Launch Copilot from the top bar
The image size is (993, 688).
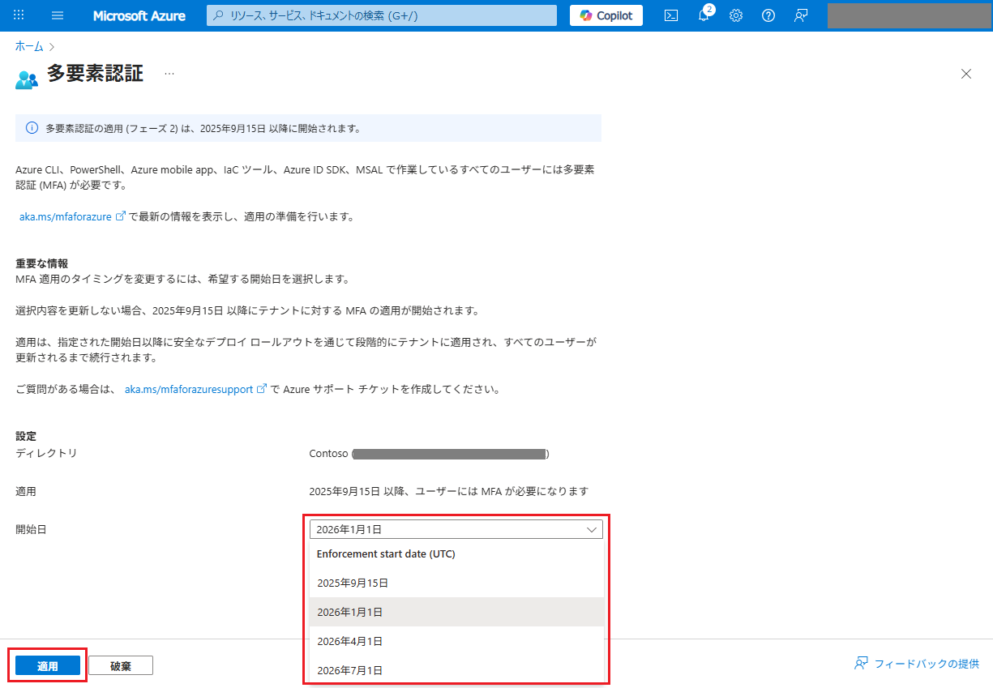(x=605, y=15)
